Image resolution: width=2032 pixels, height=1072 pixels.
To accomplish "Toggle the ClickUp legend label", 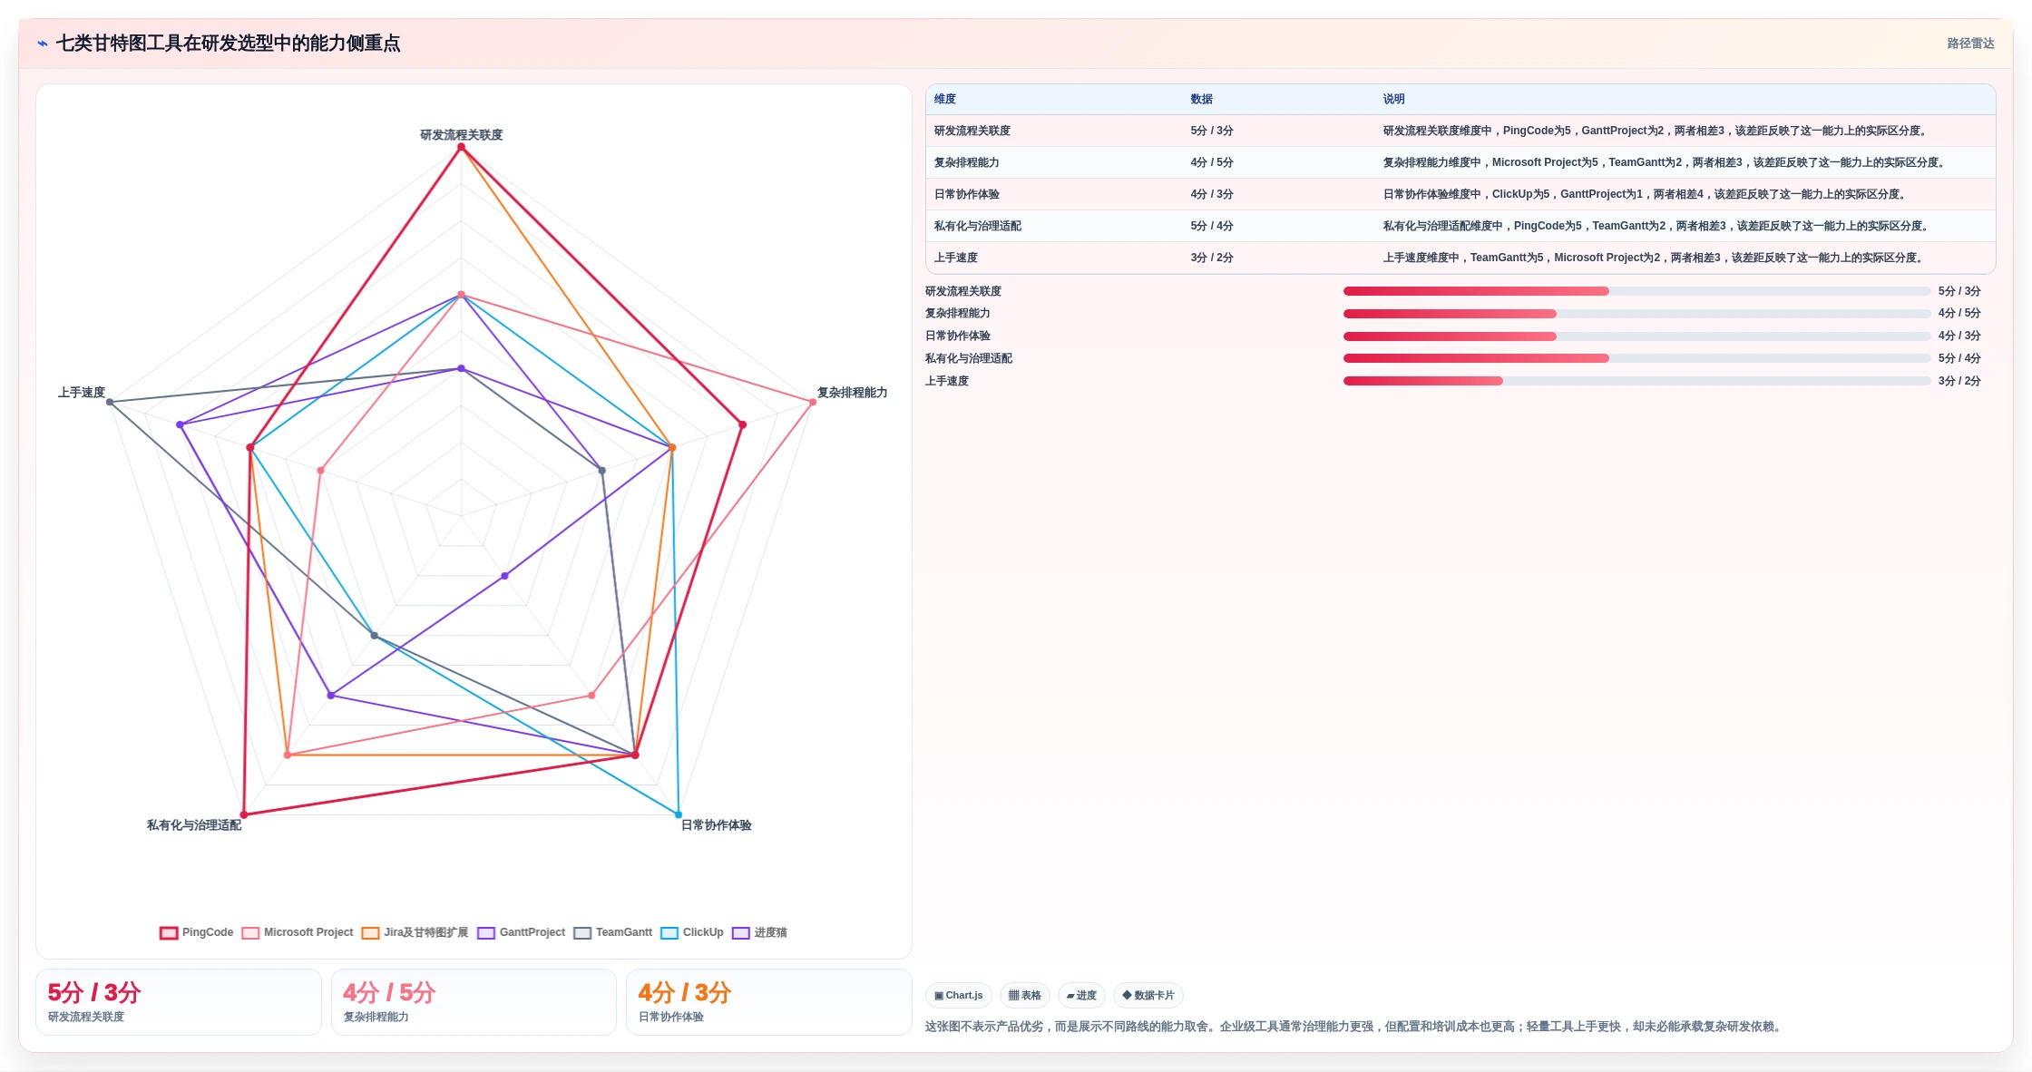I will coord(703,932).
